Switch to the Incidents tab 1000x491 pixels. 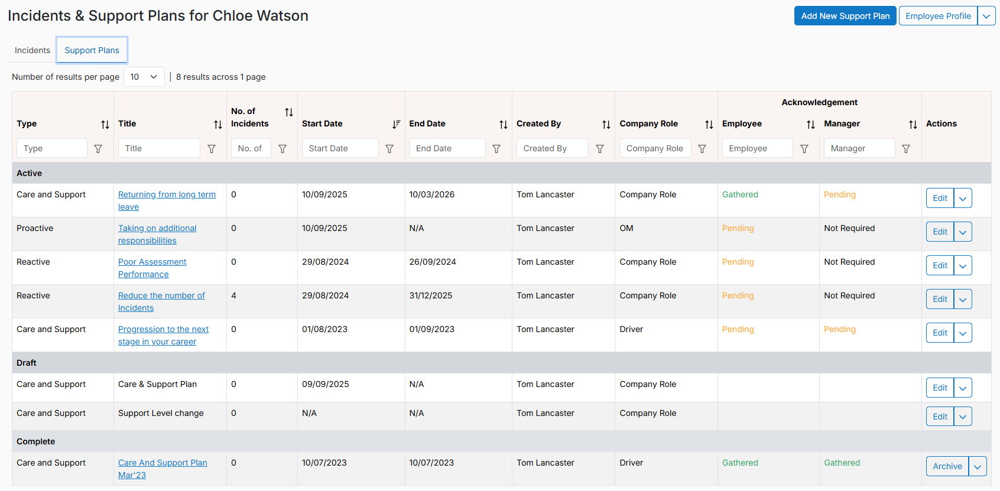[x=33, y=50]
